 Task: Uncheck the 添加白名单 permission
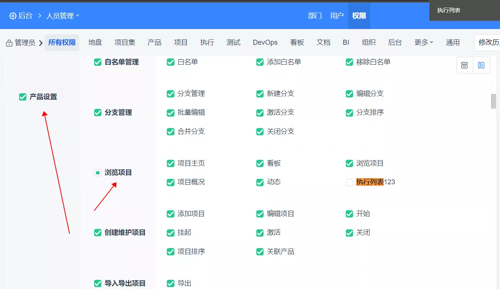[x=260, y=62]
